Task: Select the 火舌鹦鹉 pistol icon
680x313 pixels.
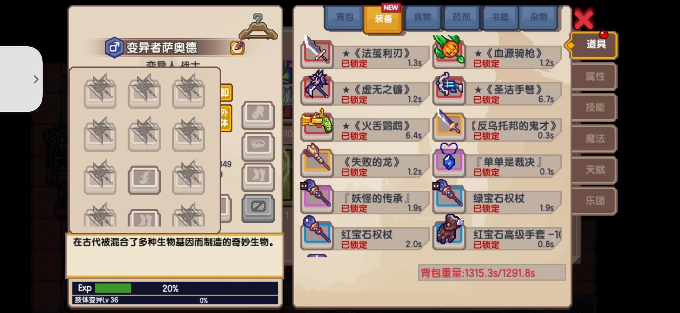Action: 317,124
